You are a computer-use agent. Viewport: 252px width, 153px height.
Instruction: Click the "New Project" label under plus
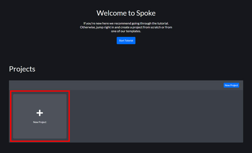[x=40, y=122]
